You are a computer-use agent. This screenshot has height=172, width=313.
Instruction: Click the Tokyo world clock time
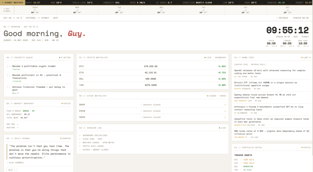(x=271, y=43)
